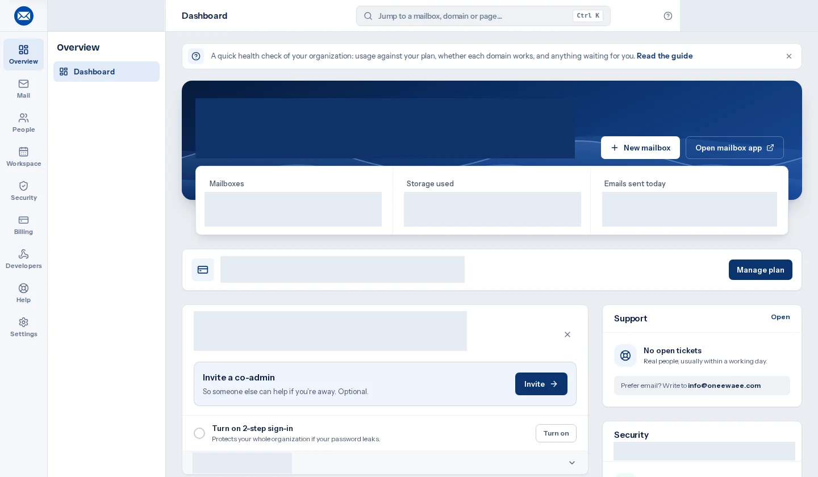Click Turn on for 2-step sign-in
The width and height of the screenshot is (818, 477).
[556, 433]
